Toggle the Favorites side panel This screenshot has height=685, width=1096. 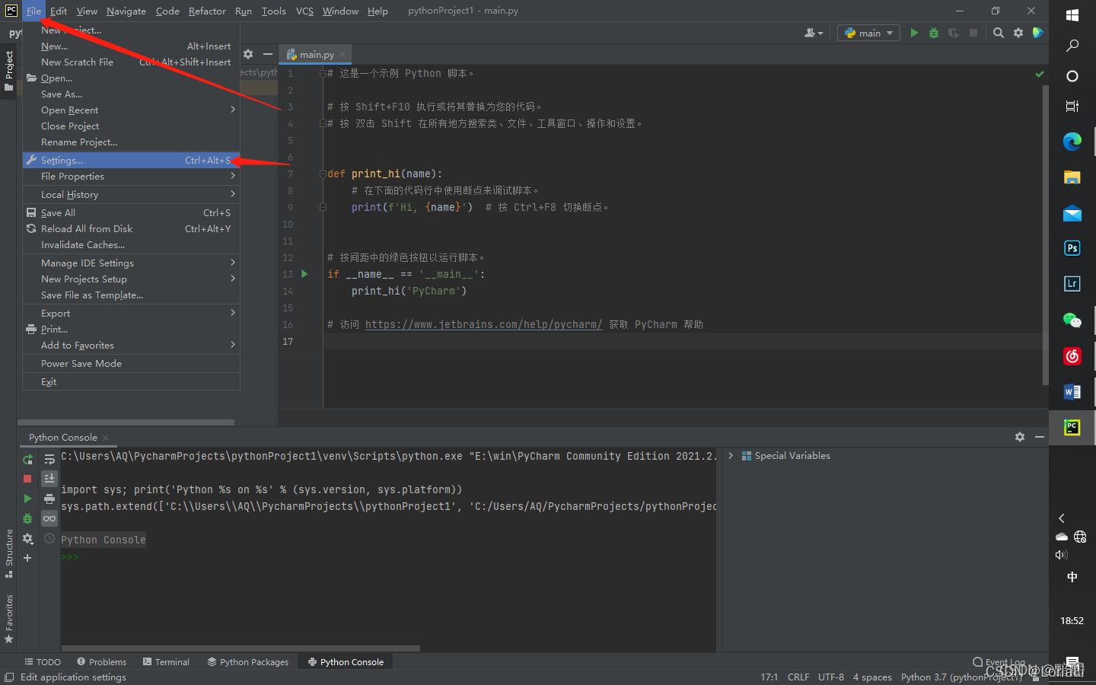[x=8, y=618]
